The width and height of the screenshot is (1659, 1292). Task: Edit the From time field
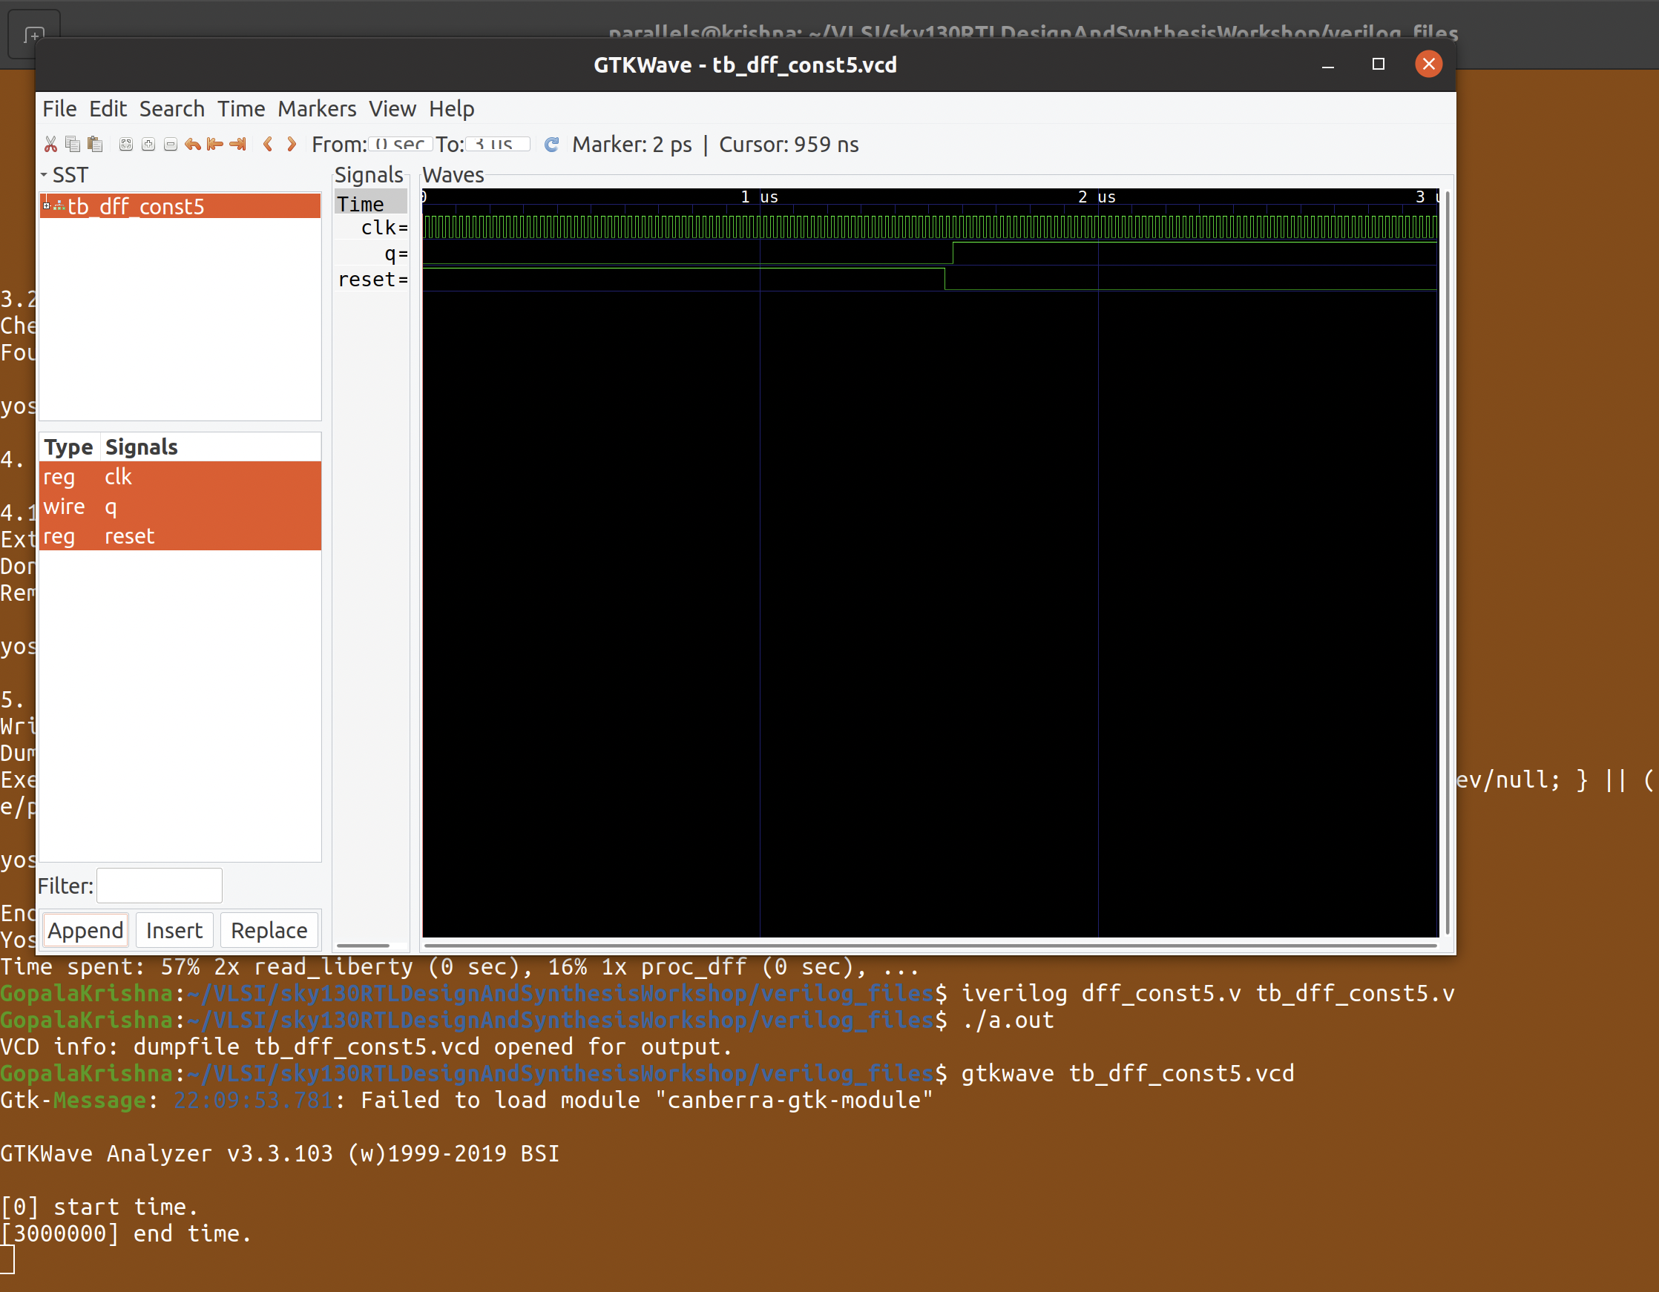tap(401, 145)
